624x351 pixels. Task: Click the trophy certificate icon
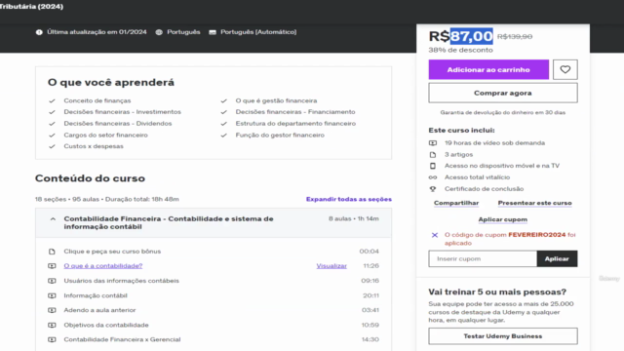click(433, 189)
